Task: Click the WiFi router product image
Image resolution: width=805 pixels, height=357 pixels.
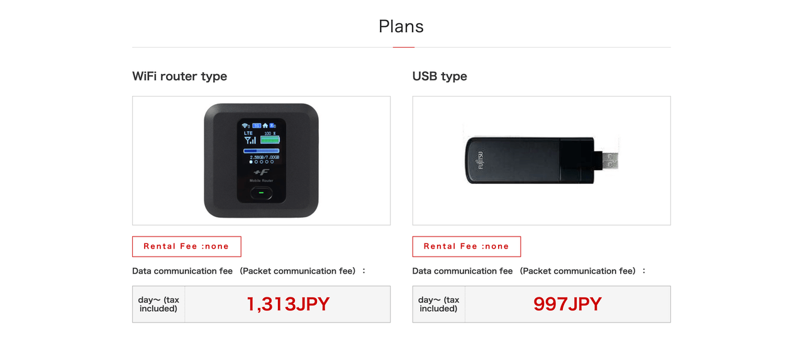Action: (x=261, y=161)
